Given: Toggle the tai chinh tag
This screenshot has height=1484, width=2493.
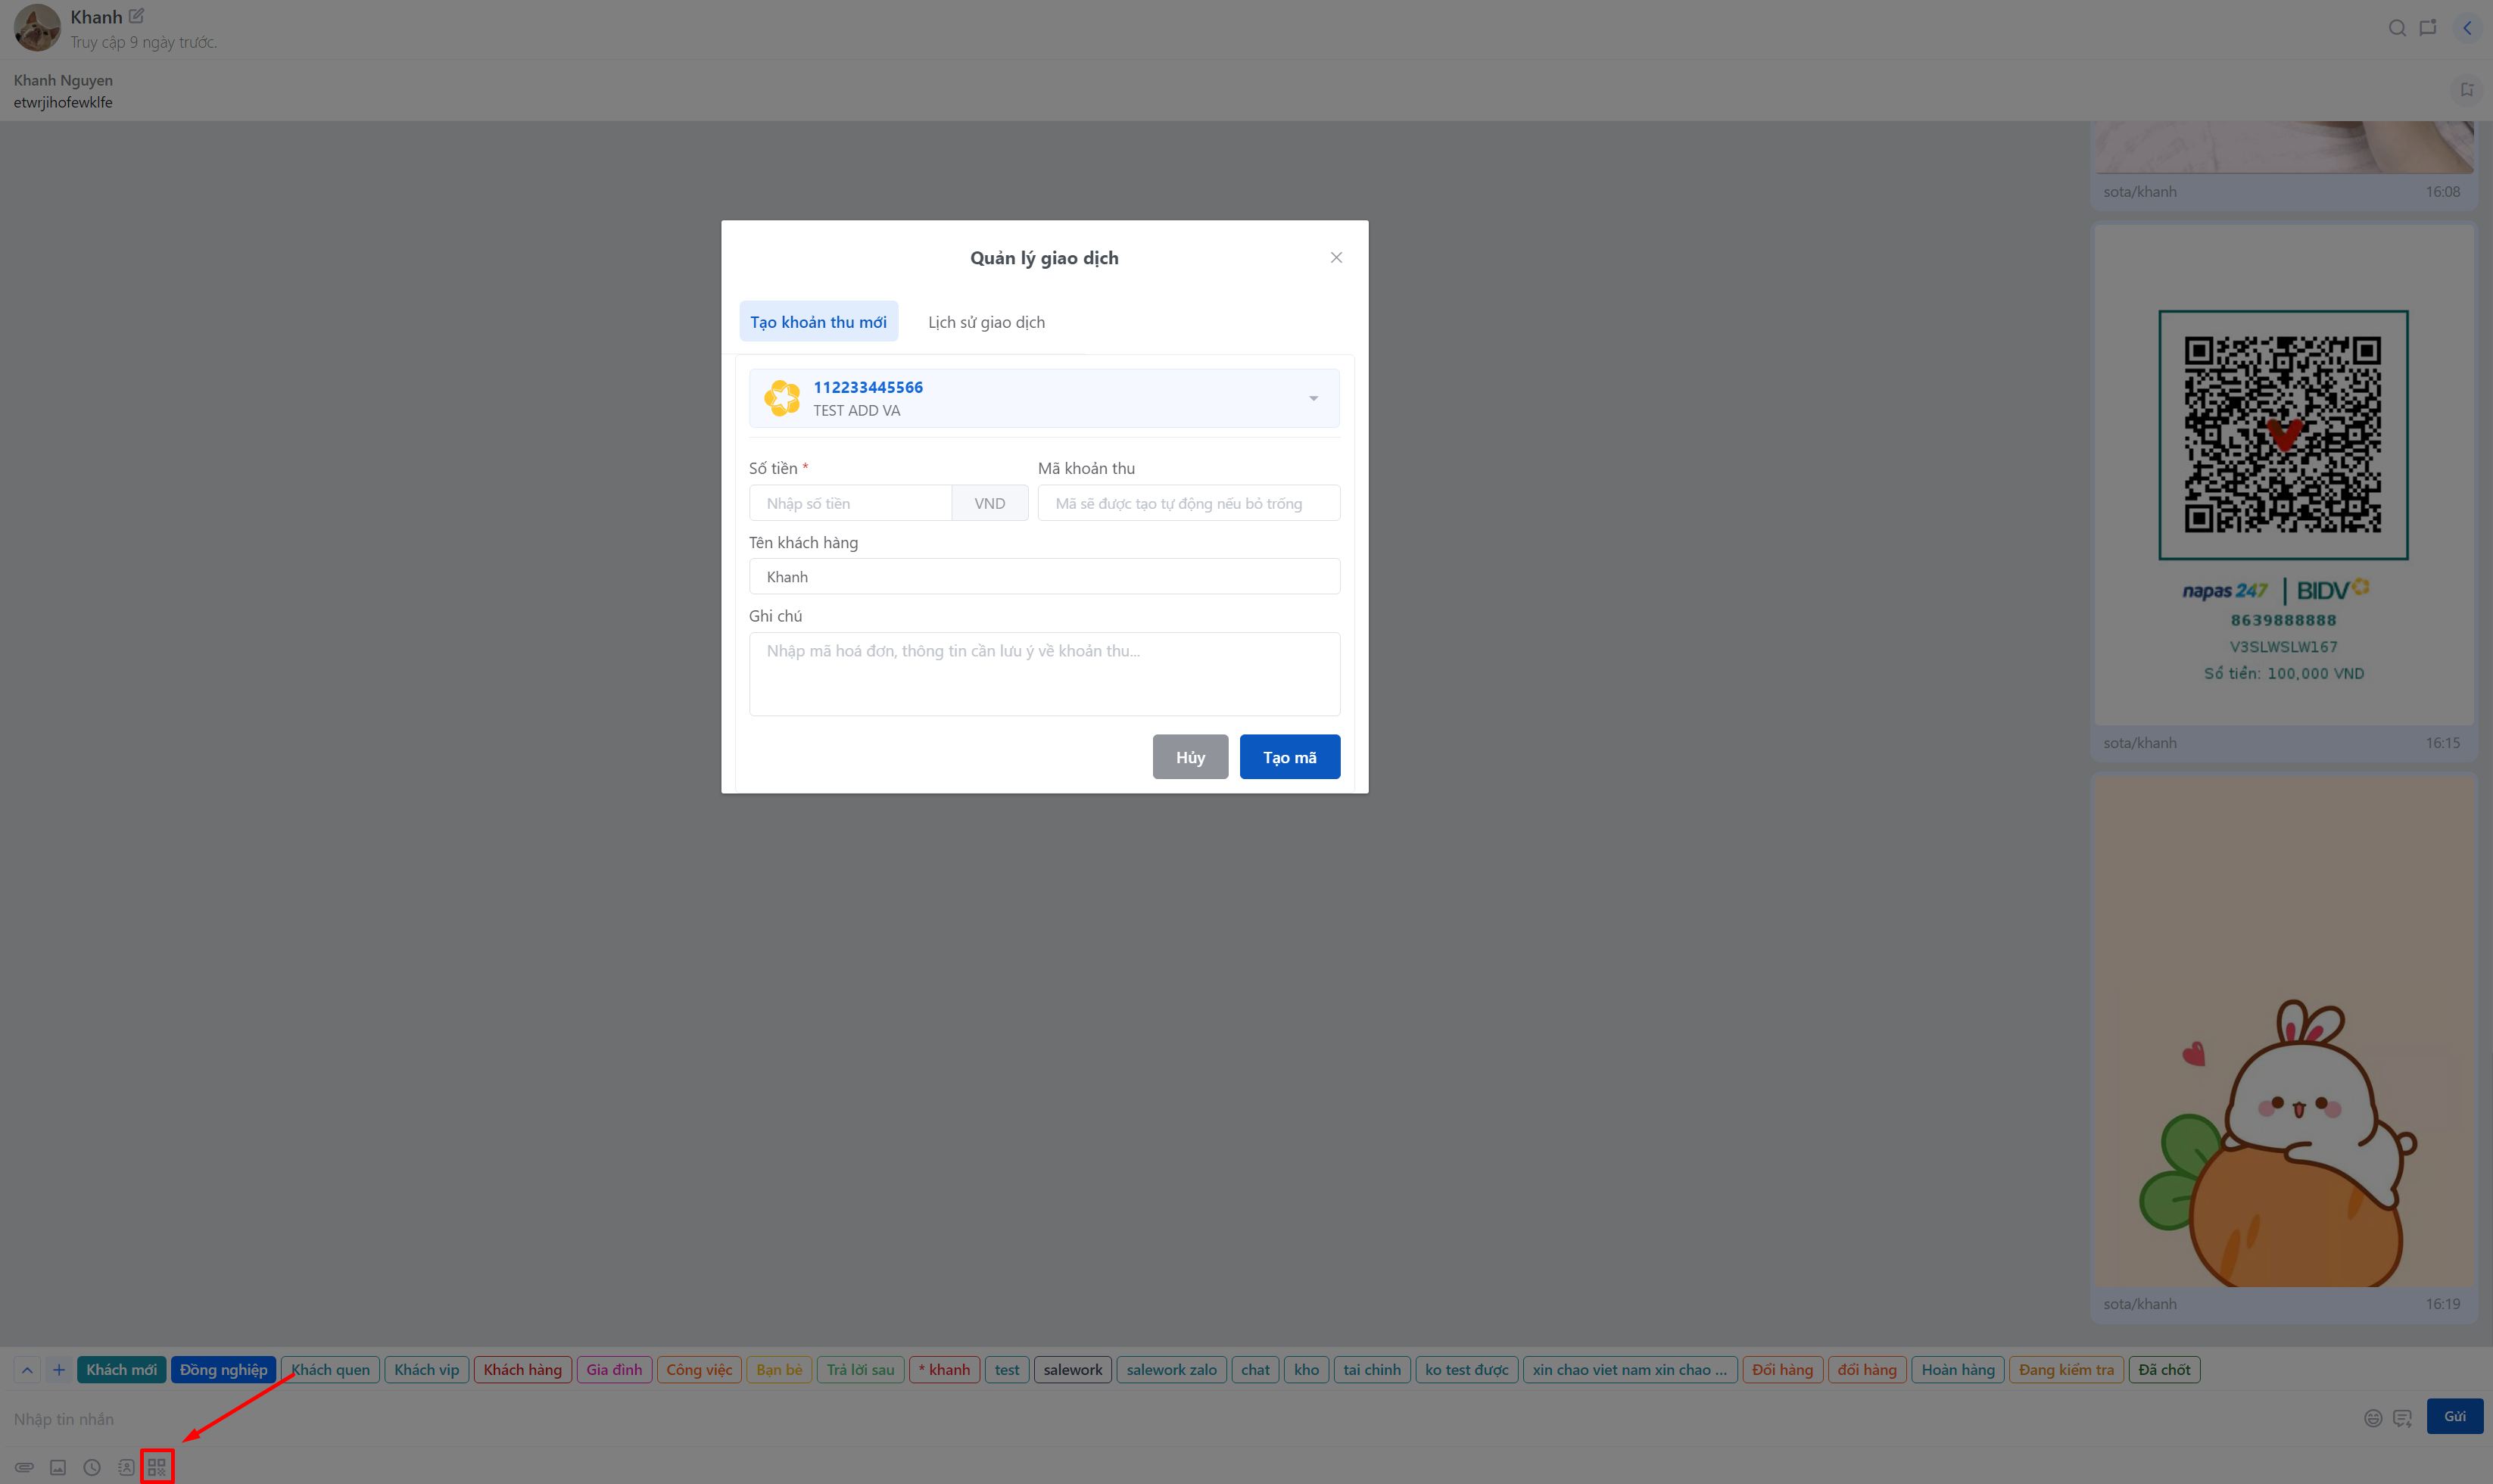Looking at the screenshot, I should [1373, 1370].
